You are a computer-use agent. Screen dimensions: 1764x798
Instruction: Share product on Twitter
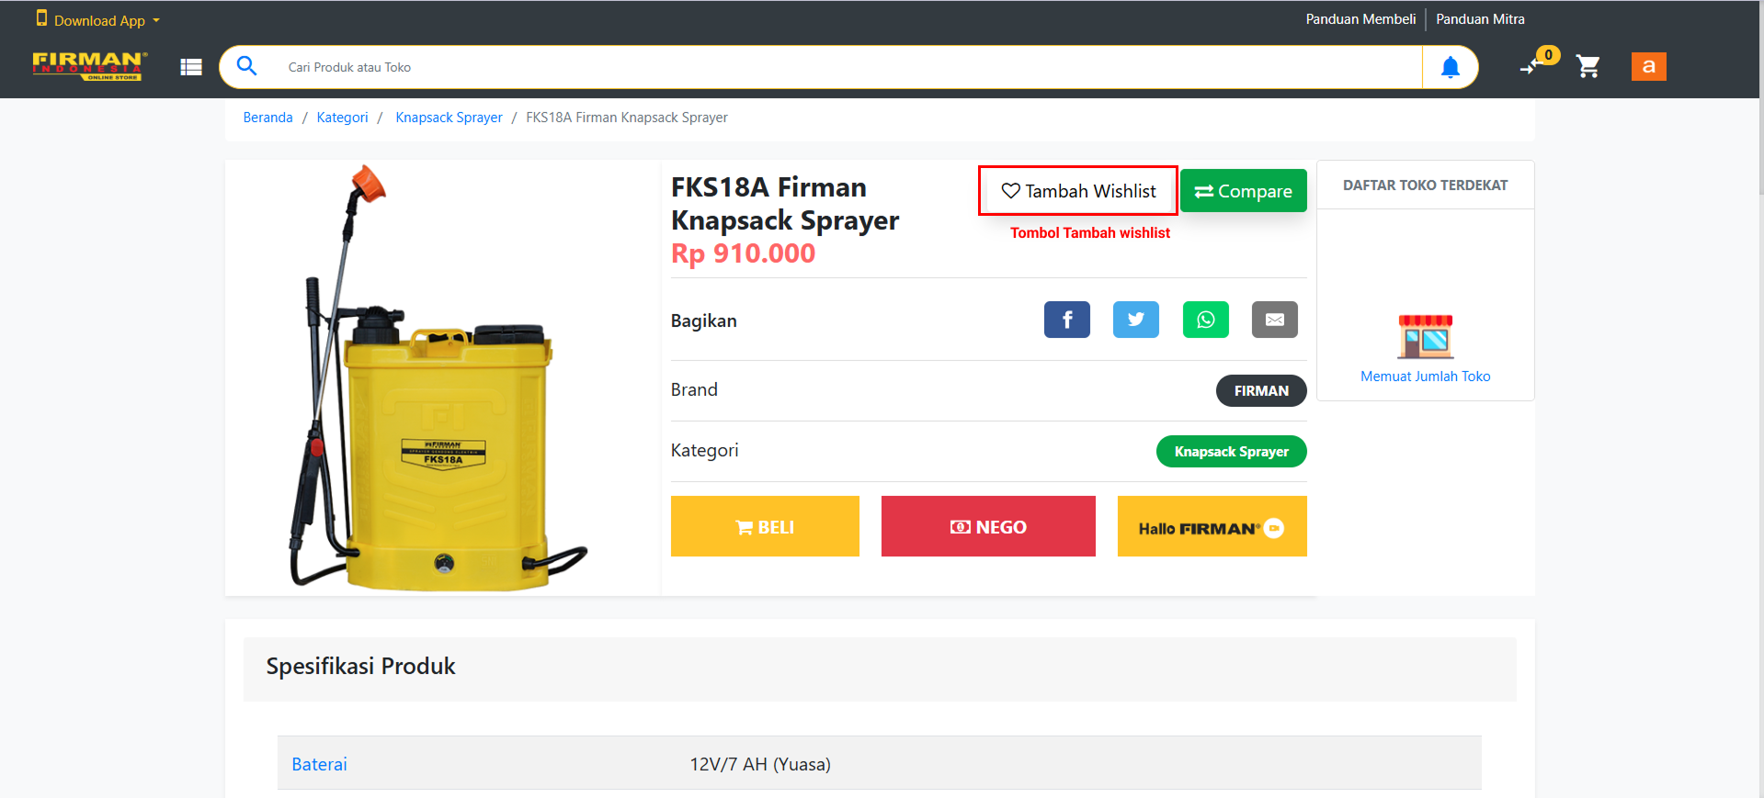click(x=1135, y=320)
